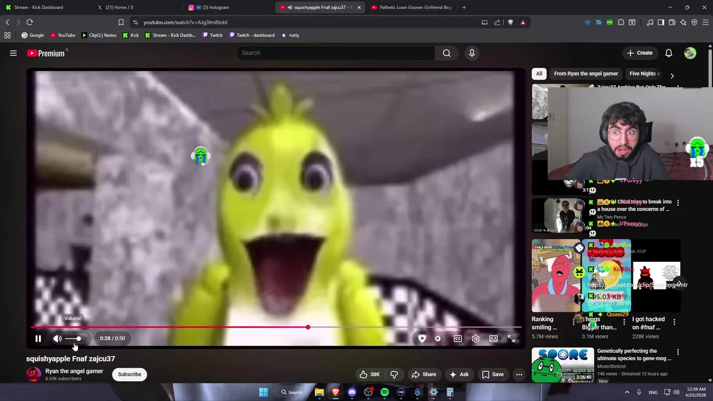The height and width of the screenshot is (401, 713).
Task: Open File Explorer from the taskbar
Action: (319, 392)
